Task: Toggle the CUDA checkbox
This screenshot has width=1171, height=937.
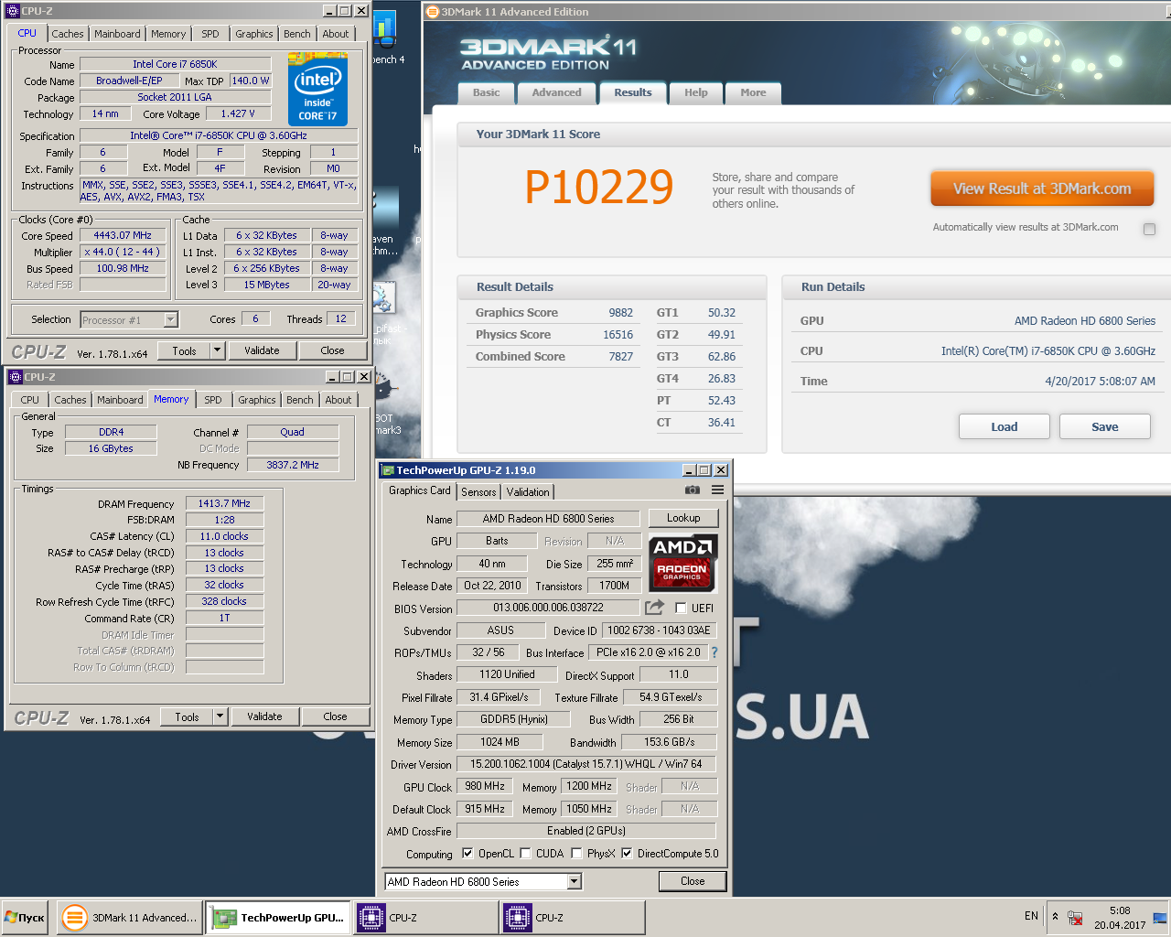Action: pos(525,853)
